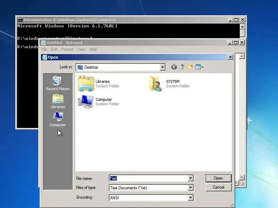Open Notepad's Edit menu
The height and width of the screenshot is (208, 278).
click(54, 49)
